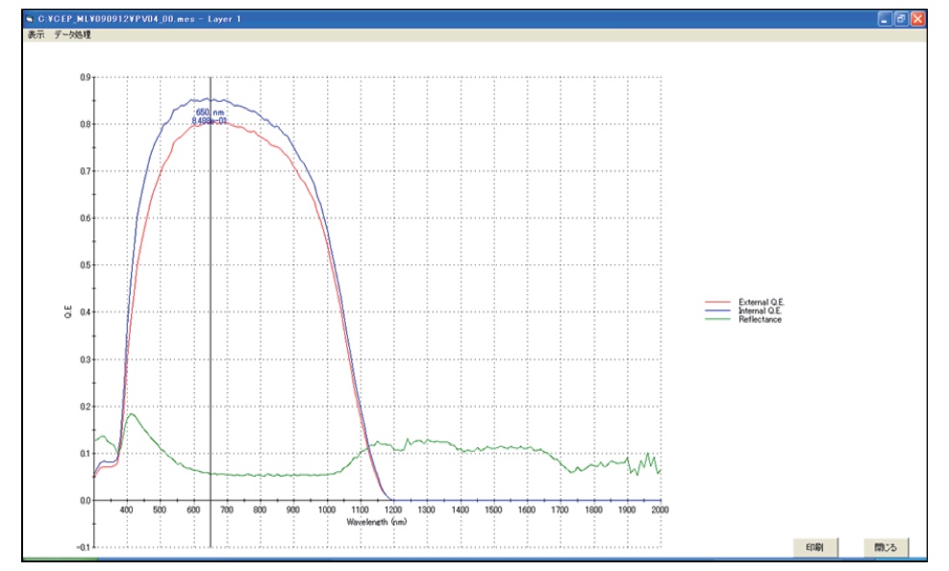Select the External Q.E. red legend line
Screen dimensions: 949x571
(717, 302)
